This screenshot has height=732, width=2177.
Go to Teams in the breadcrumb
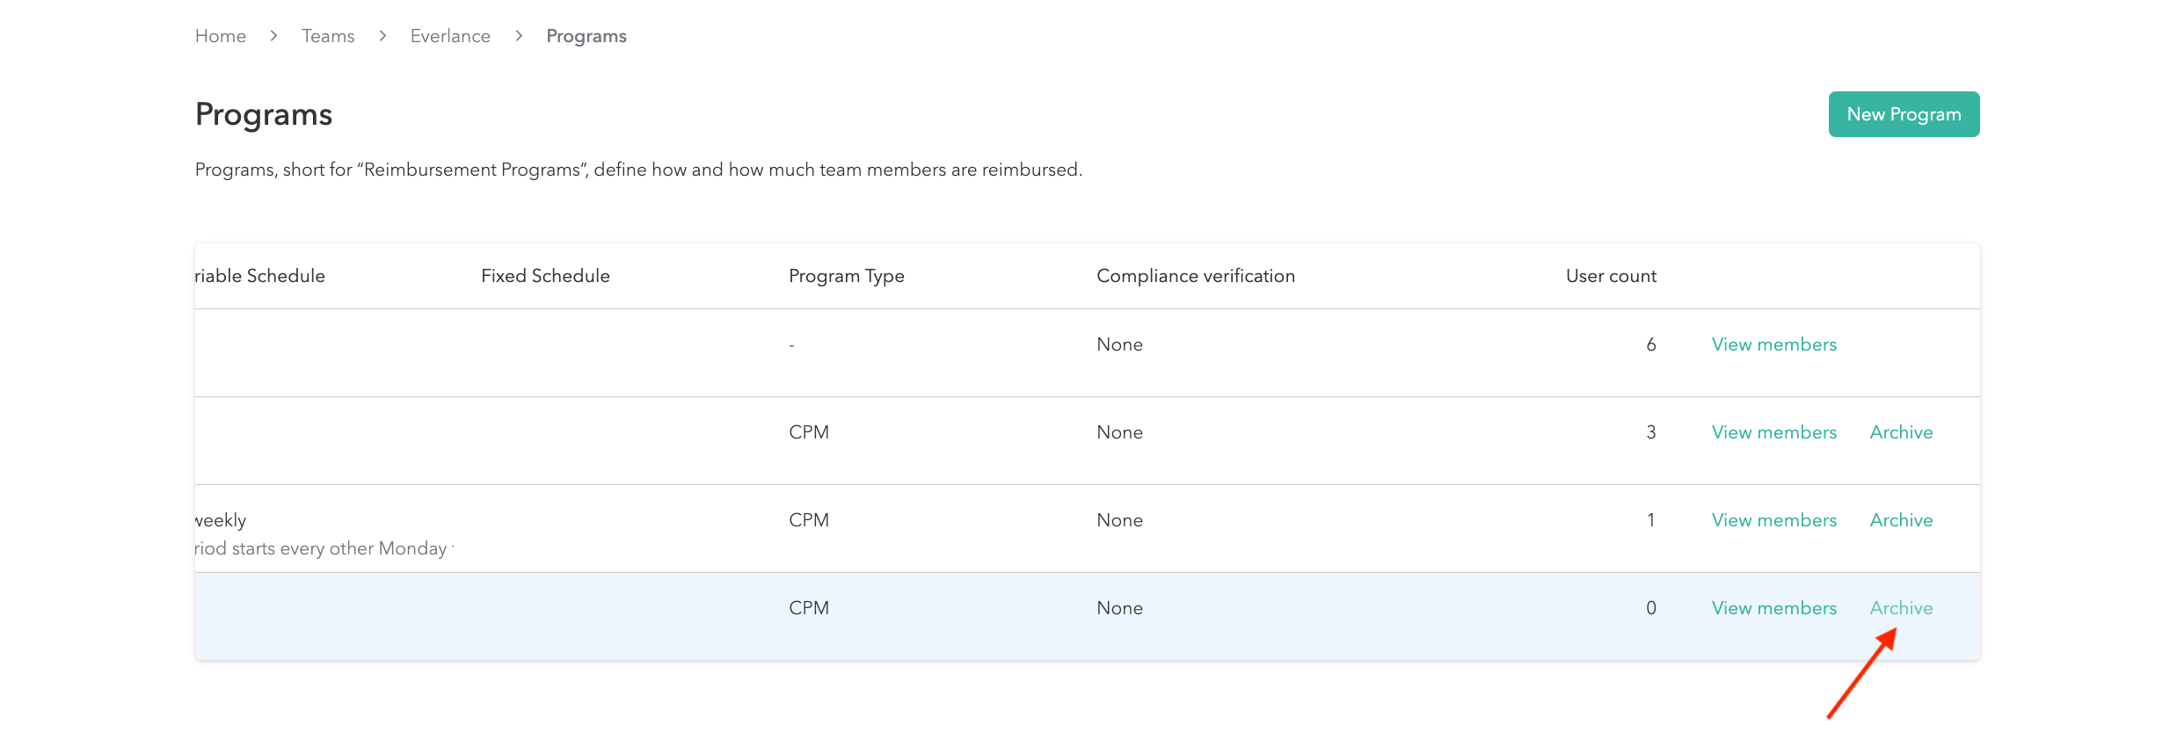(x=328, y=36)
